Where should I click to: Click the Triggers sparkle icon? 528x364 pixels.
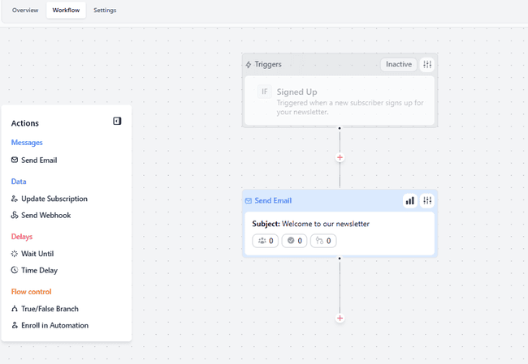(x=249, y=65)
